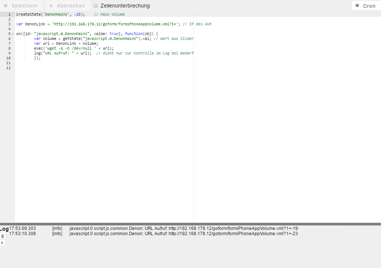The height and width of the screenshot is (268, 381).
Task: Collapse code fold arrow at line 5
Action: [13, 34]
